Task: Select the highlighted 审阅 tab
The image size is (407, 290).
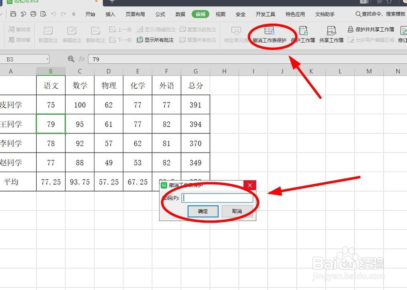Action: pyautogui.click(x=200, y=14)
